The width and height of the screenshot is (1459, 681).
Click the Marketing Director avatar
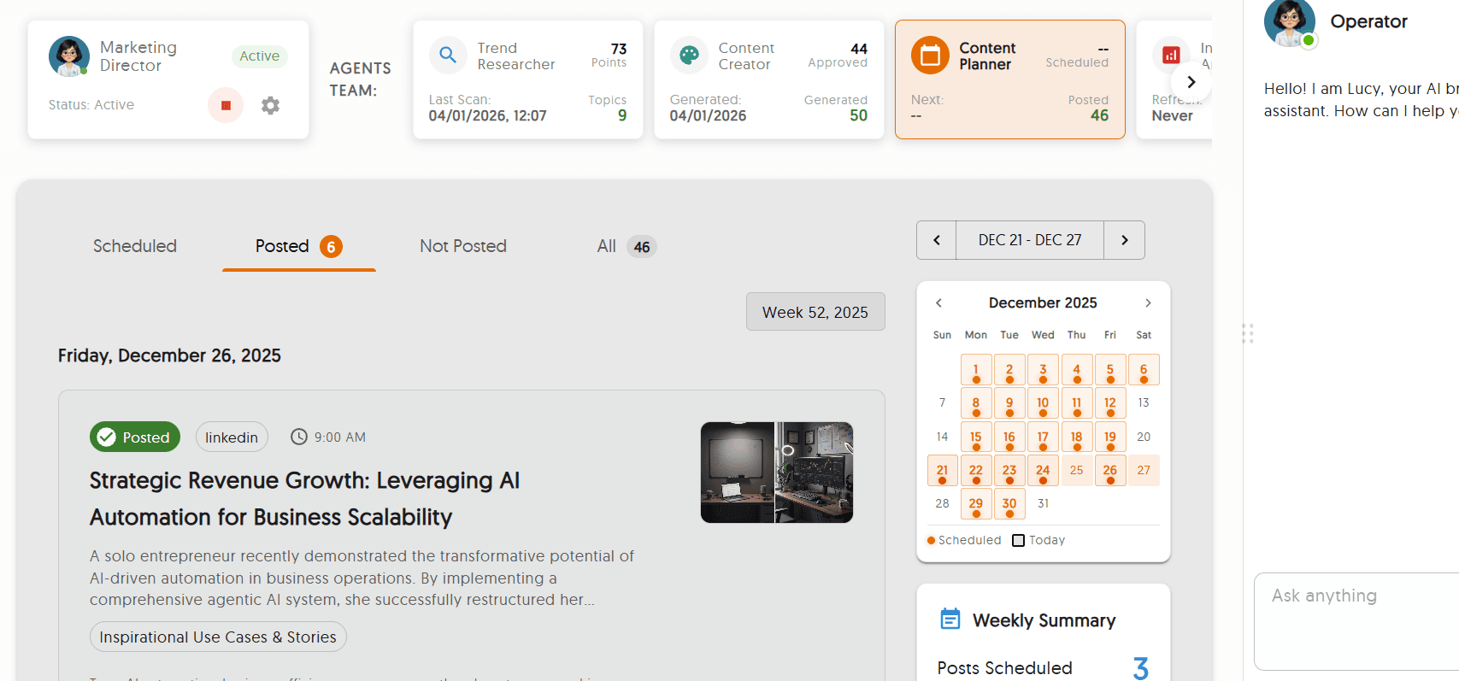69,56
